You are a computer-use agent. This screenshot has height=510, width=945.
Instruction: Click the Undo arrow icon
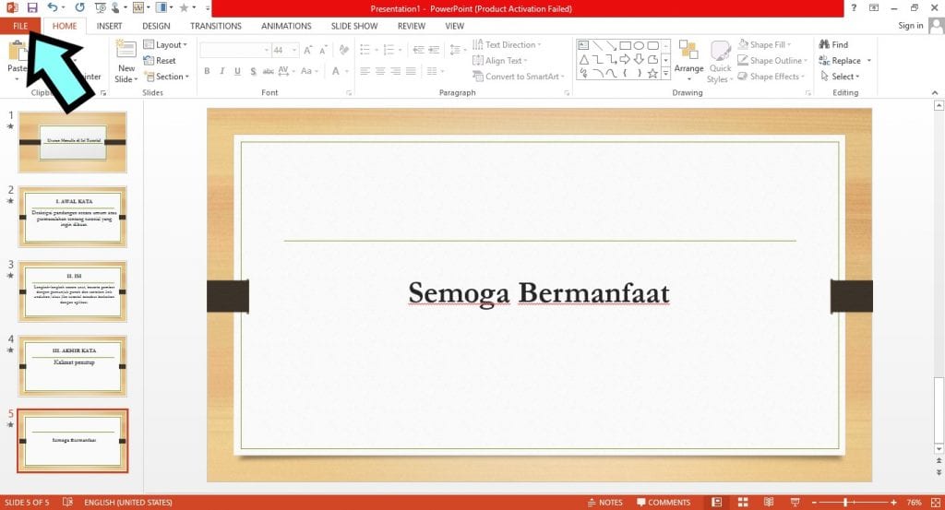click(53, 7)
